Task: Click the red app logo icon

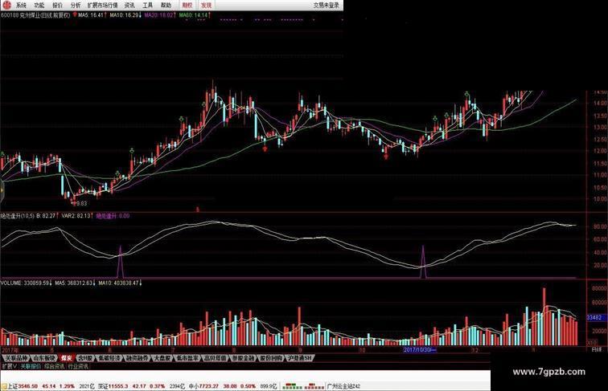Action: (6, 5)
